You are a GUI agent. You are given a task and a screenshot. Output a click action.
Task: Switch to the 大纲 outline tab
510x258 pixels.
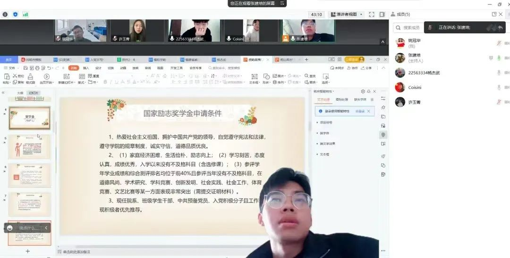pos(20,93)
